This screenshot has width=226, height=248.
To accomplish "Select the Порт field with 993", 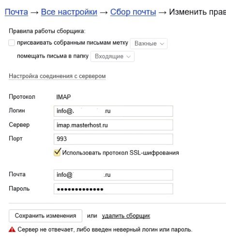I will pos(113,139).
